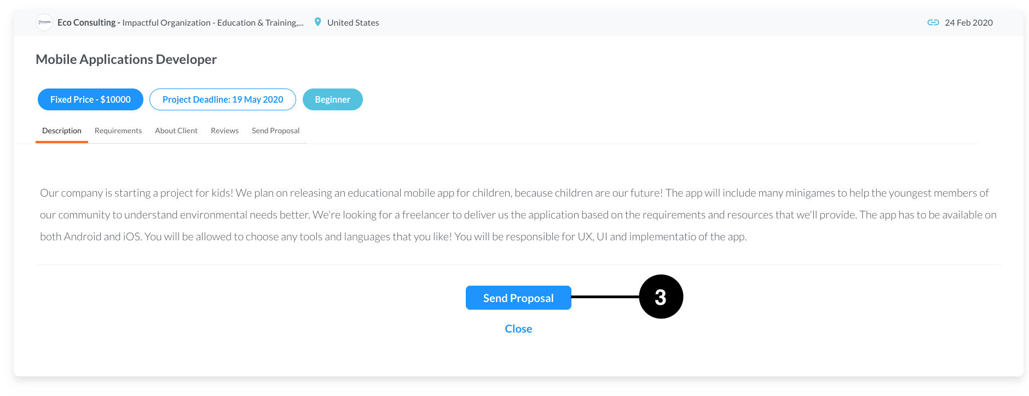Click the Project Deadline 19 May 2020 pill

[x=223, y=99]
